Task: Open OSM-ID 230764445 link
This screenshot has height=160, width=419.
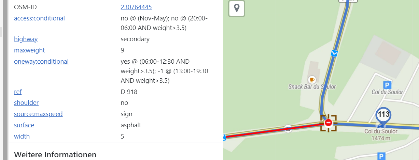Action: (136, 7)
